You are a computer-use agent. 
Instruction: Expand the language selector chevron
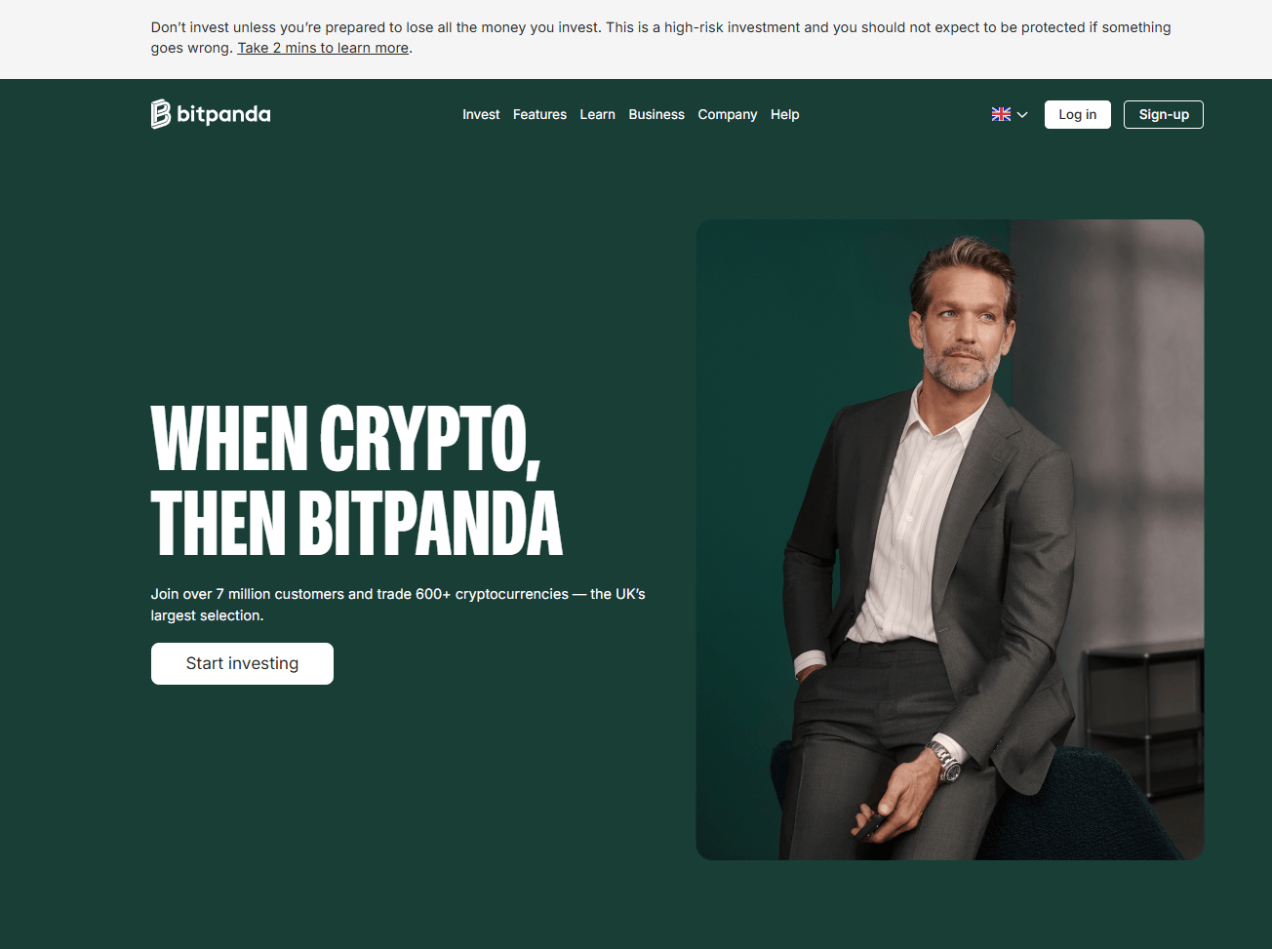[1022, 115]
